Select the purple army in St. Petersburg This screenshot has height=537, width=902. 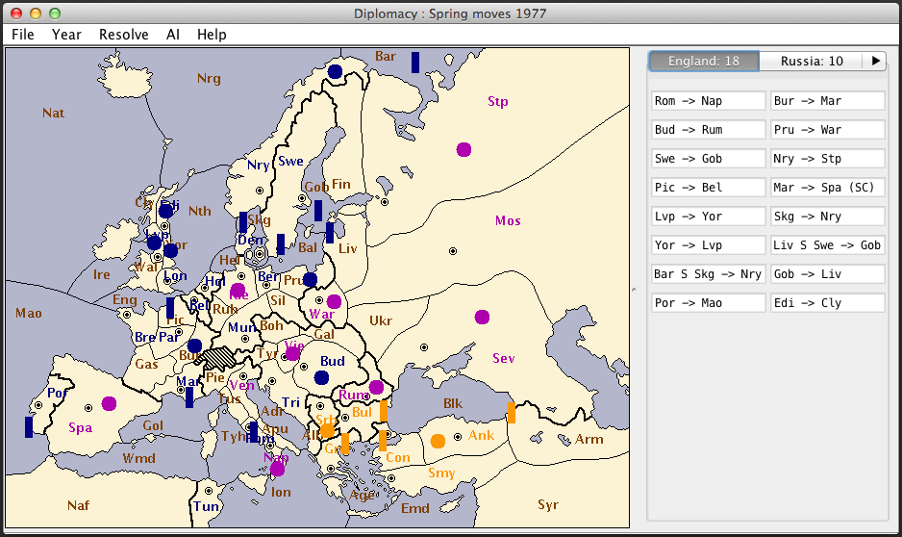464,149
